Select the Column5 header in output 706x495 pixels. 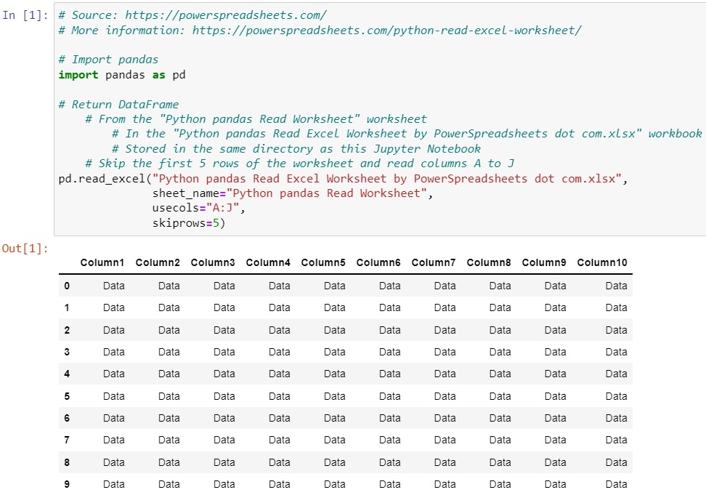pos(323,262)
